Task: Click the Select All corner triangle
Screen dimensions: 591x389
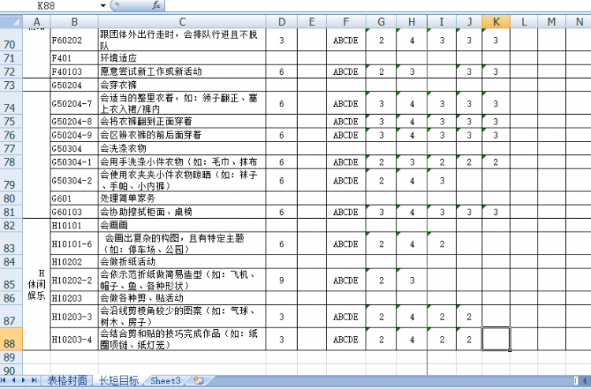Action: (x=12, y=20)
